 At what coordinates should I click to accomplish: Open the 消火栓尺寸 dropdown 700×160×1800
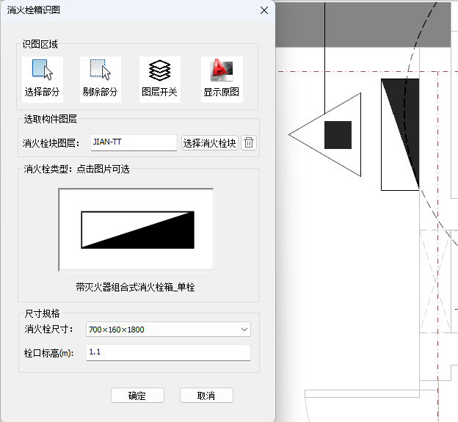[x=168, y=330]
